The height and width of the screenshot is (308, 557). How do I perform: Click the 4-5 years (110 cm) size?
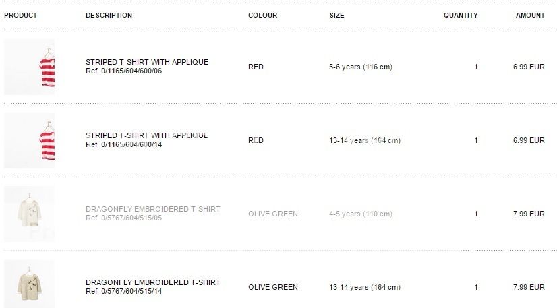pyautogui.click(x=361, y=214)
